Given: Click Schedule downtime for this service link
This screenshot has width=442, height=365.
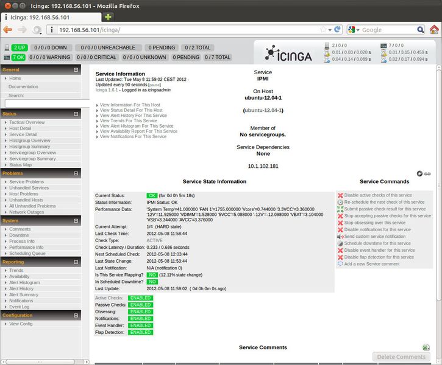Looking at the screenshot, I should pyautogui.click(x=377, y=243).
